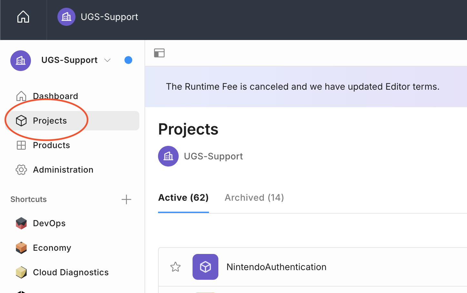Switch to the Archived (14) tab
The height and width of the screenshot is (293, 467).
254,197
